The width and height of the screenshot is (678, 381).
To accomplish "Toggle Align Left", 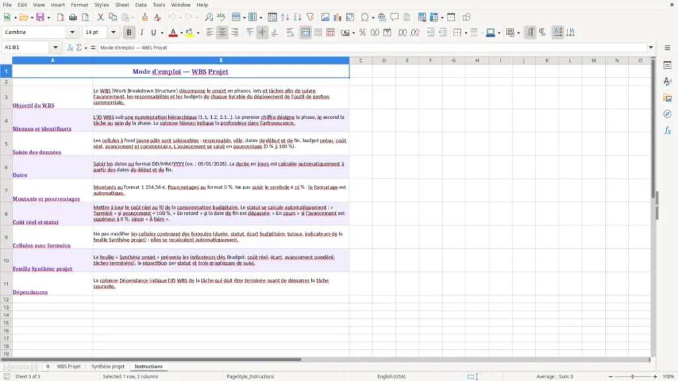I will (210, 32).
